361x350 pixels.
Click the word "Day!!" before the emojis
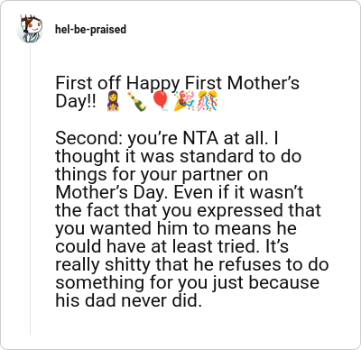76,101
